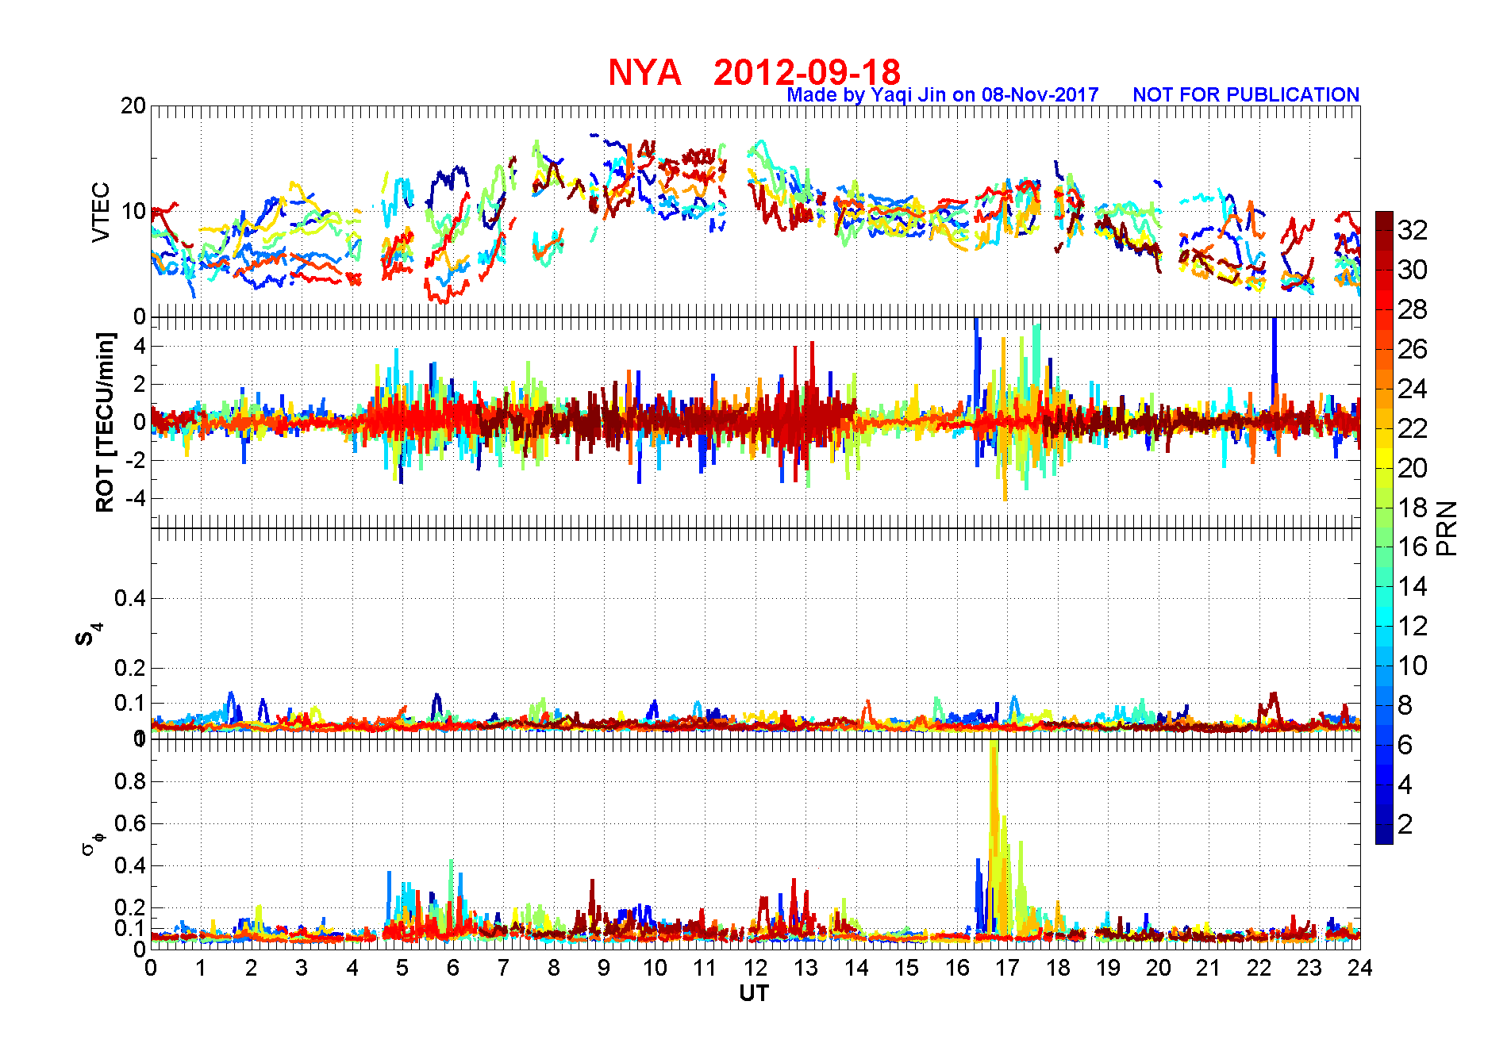Click the sigma-phi axis tick label 0.8
Image resolution: width=1511 pixels, height=1055 pixels.
(x=130, y=781)
